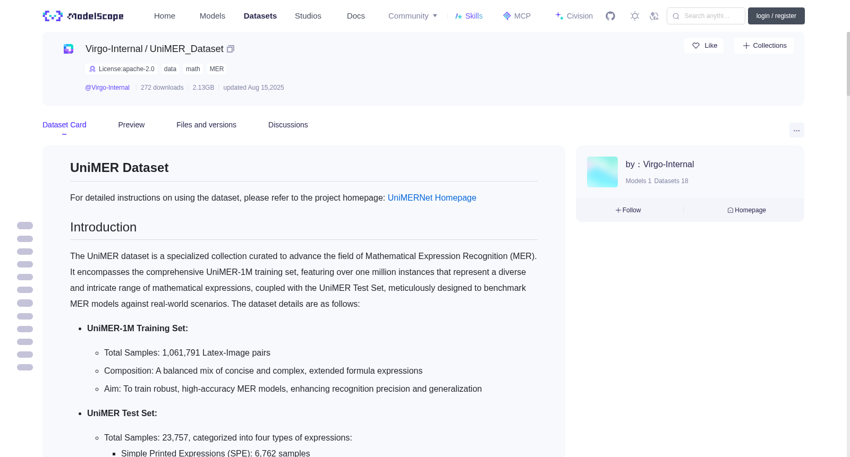Click the UniMER_Dataset avatar icon in header
The width and height of the screenshot is (850, 457).
pyautogui.click(x=69, y=49)
